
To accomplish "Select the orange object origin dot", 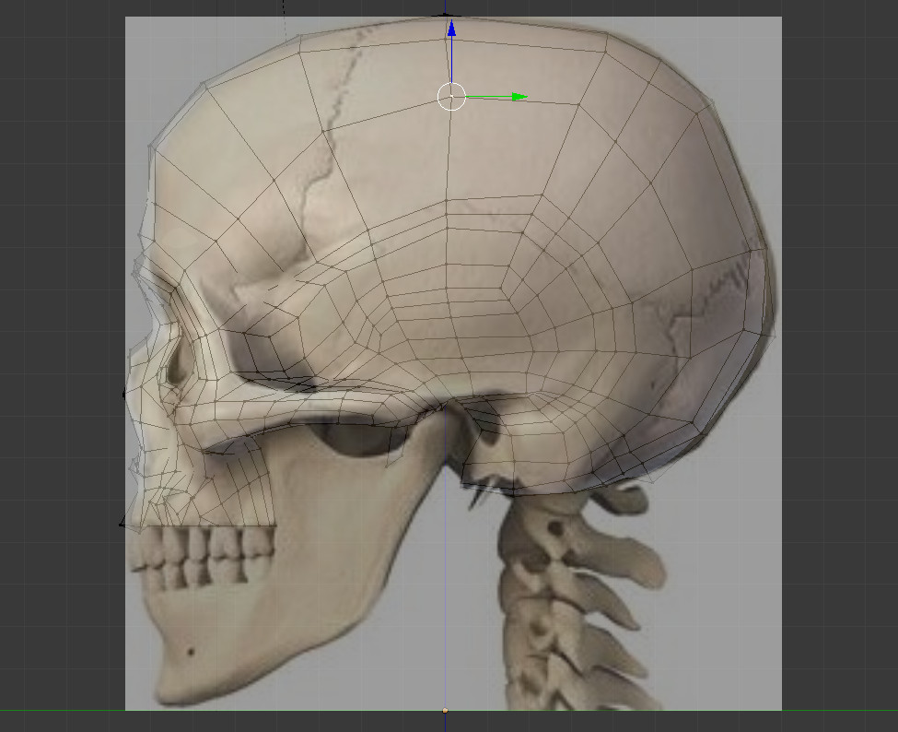I will click(446, 710).
